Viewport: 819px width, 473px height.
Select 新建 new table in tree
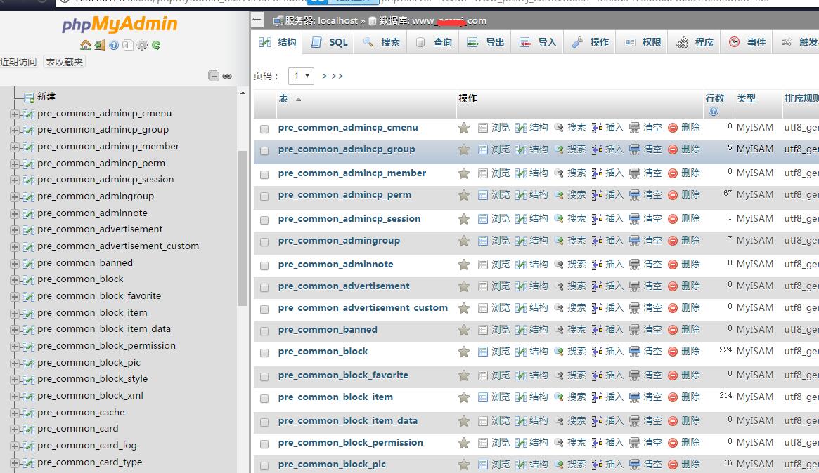[46, 96]
